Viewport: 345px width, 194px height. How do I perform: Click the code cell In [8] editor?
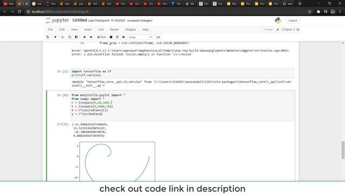(x=182, y=106)
